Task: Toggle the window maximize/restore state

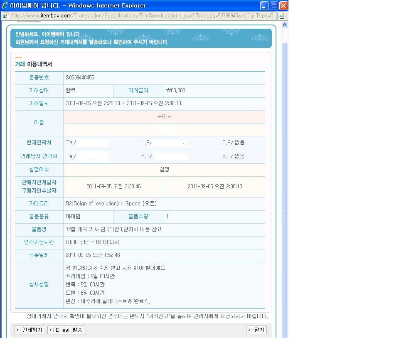Action: tap(273, 5)
